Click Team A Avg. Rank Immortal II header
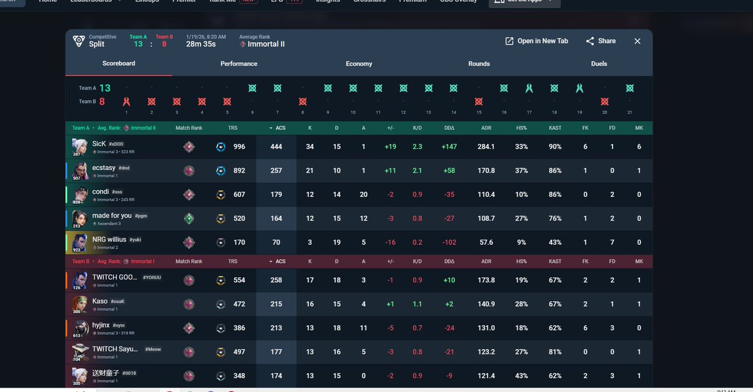753x392 pixels. (x=114, y=128)
